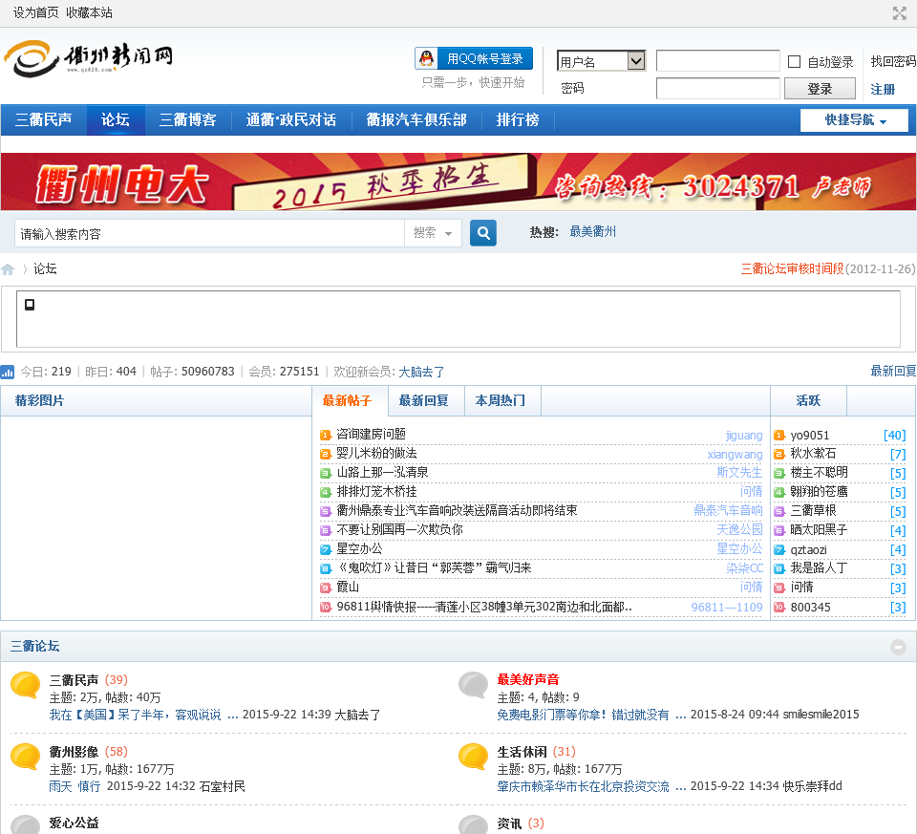Open 论坛 in navigation bar

(x=116, y=120)
